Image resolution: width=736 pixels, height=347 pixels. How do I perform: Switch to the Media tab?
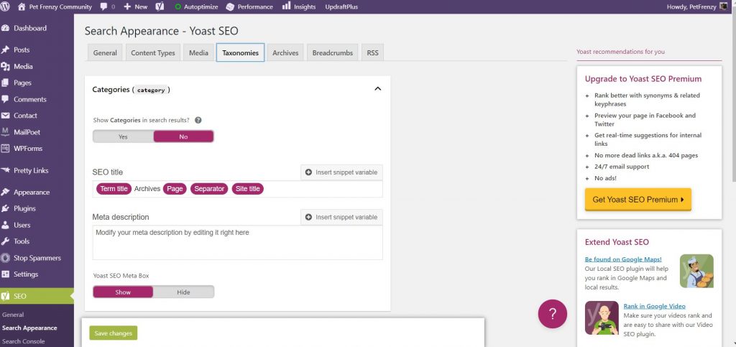pos(198,53)
